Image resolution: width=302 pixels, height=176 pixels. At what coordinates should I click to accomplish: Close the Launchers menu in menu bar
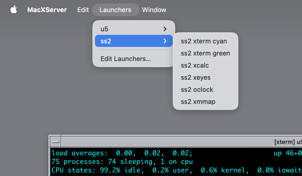pyautogui.click(x=115, y=10)
